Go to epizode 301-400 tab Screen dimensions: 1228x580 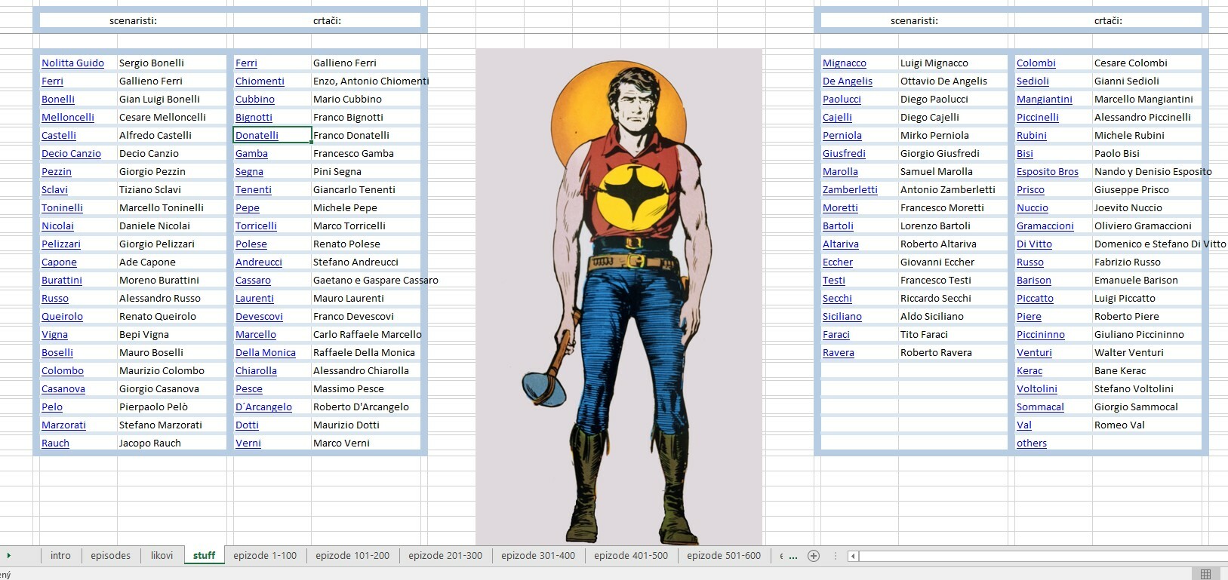point(538,556)
